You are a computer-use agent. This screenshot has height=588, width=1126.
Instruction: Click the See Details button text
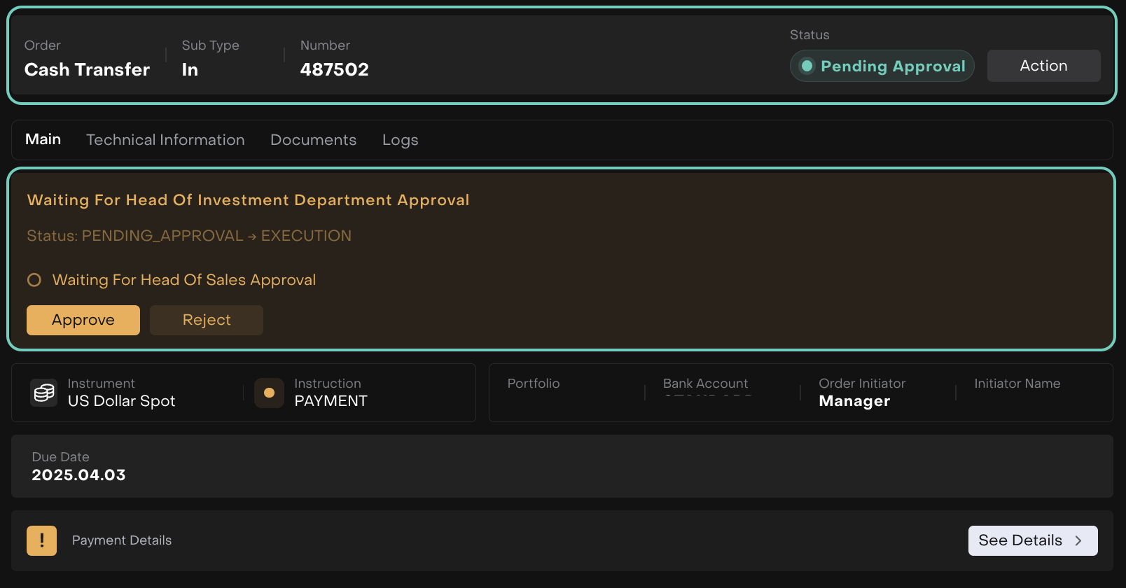coord(1020,540)
